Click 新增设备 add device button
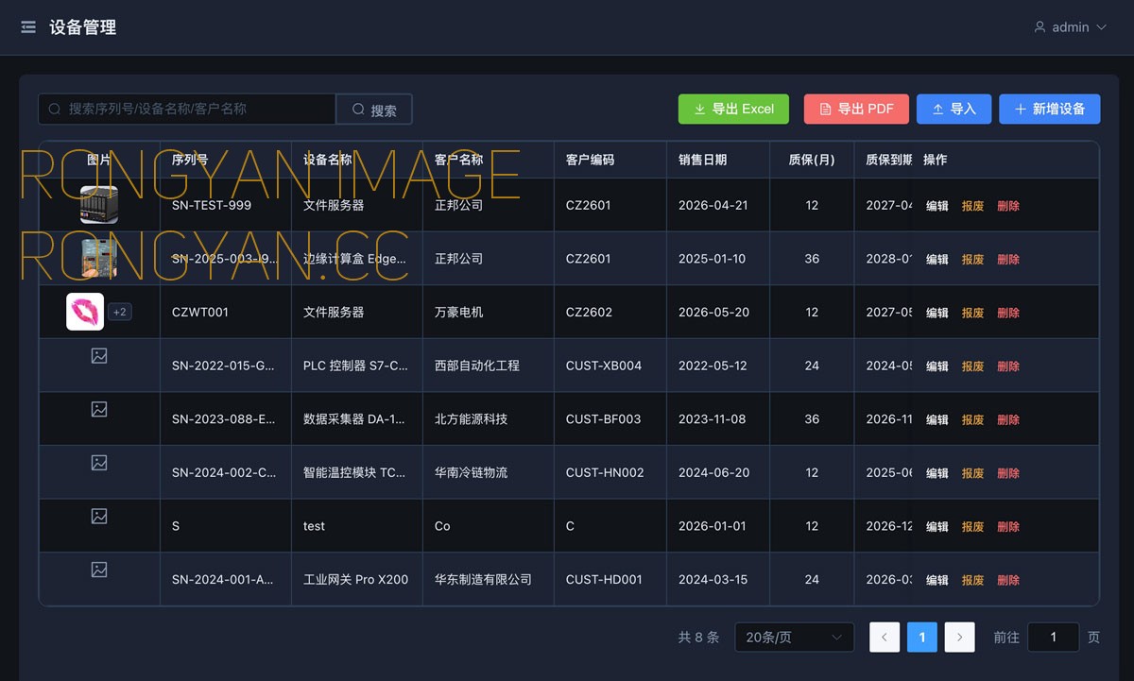 (x=1049, y=109)
